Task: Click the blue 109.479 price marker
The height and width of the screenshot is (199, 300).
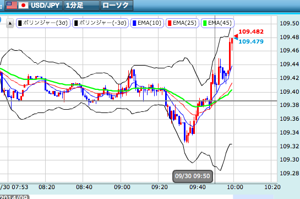Action: click(x=249, y=41)
